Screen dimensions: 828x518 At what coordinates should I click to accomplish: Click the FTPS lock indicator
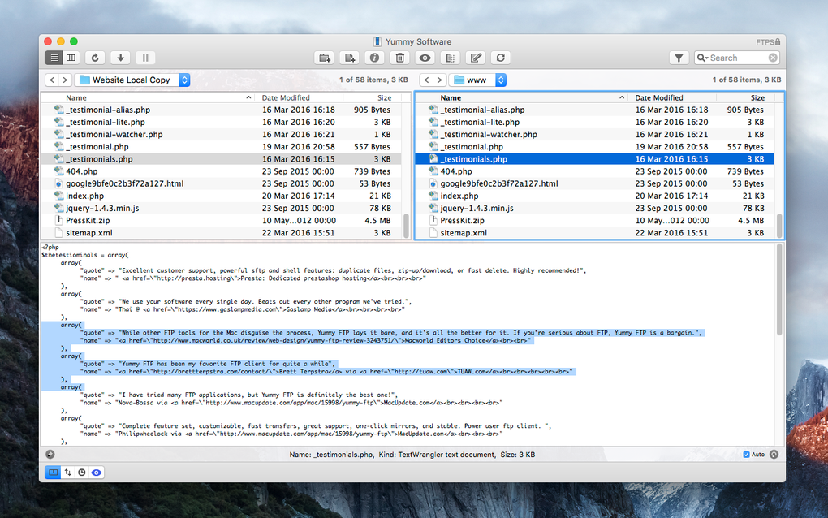tap(768, 41)
